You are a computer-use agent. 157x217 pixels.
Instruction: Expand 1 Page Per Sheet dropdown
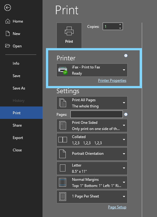pyautogui.click(x=92, y=197)
